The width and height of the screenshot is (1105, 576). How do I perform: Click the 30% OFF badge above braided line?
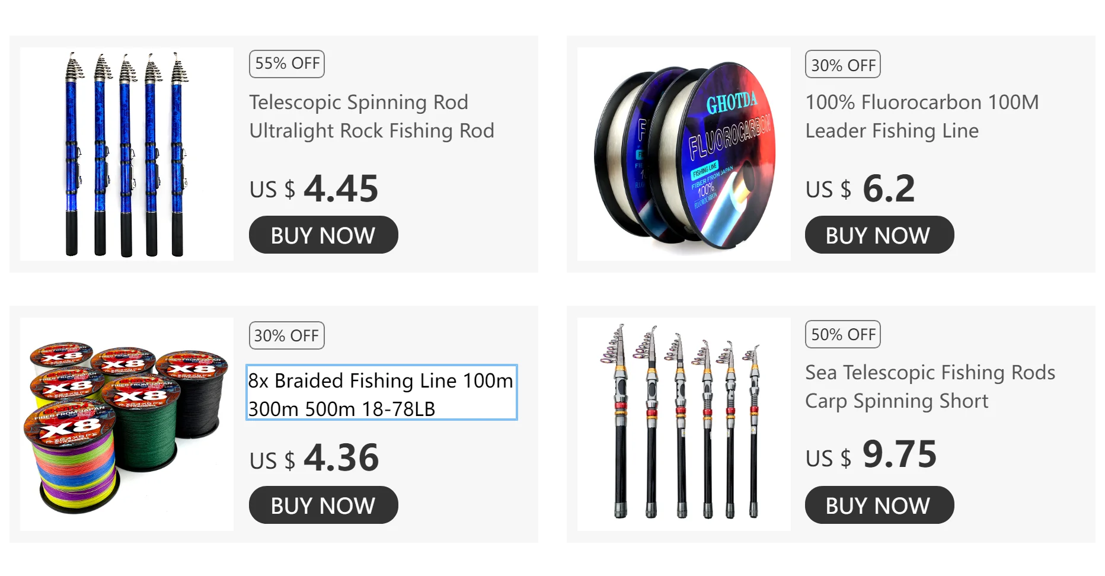click(287, 335)
